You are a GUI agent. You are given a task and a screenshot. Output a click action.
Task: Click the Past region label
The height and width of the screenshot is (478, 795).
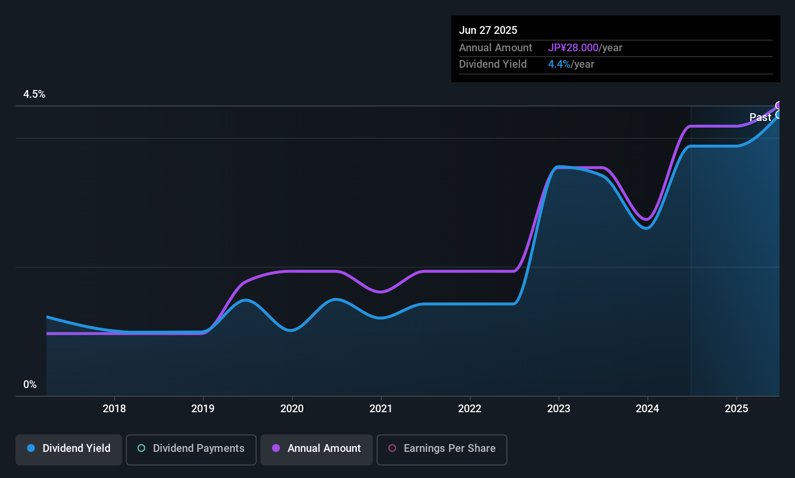(x=760, y=117)
